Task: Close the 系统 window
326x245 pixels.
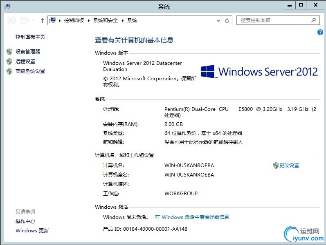Action: pyautogui.click(x=316, y=5)
